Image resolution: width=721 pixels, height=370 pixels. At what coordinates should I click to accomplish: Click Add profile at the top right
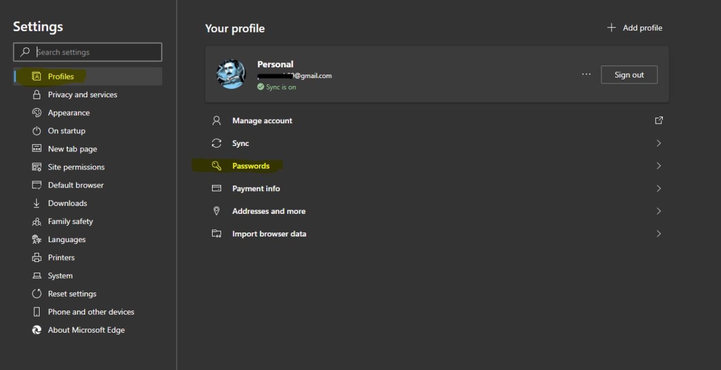click(634, 28)
